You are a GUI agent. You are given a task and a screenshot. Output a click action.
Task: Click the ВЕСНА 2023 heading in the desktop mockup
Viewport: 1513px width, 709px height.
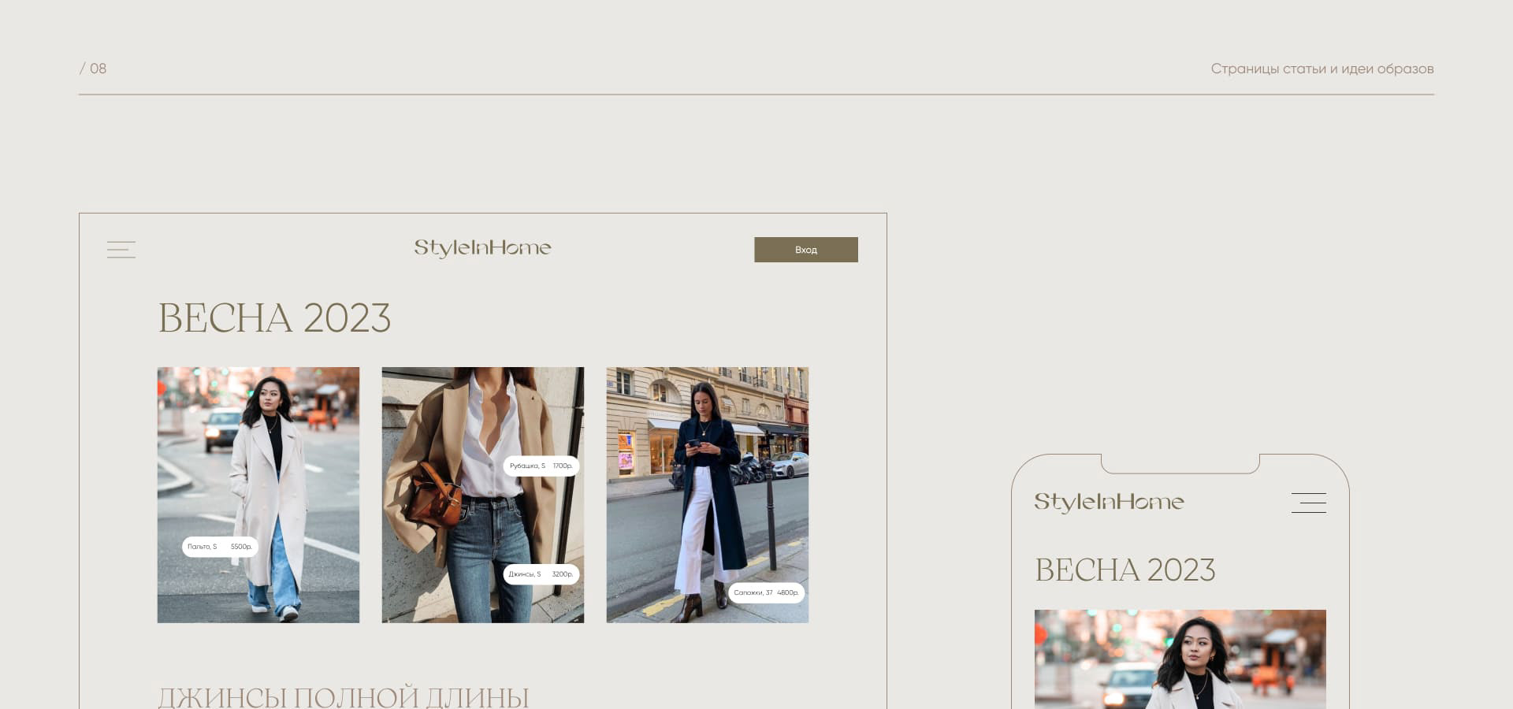pyautogui.click(x=274, y=318)
